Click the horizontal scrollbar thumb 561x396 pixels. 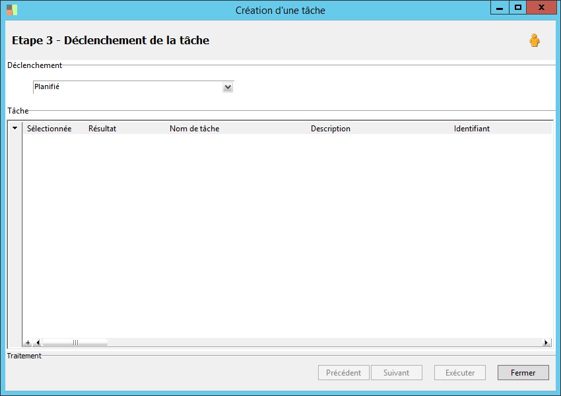(x=75, y=343)
